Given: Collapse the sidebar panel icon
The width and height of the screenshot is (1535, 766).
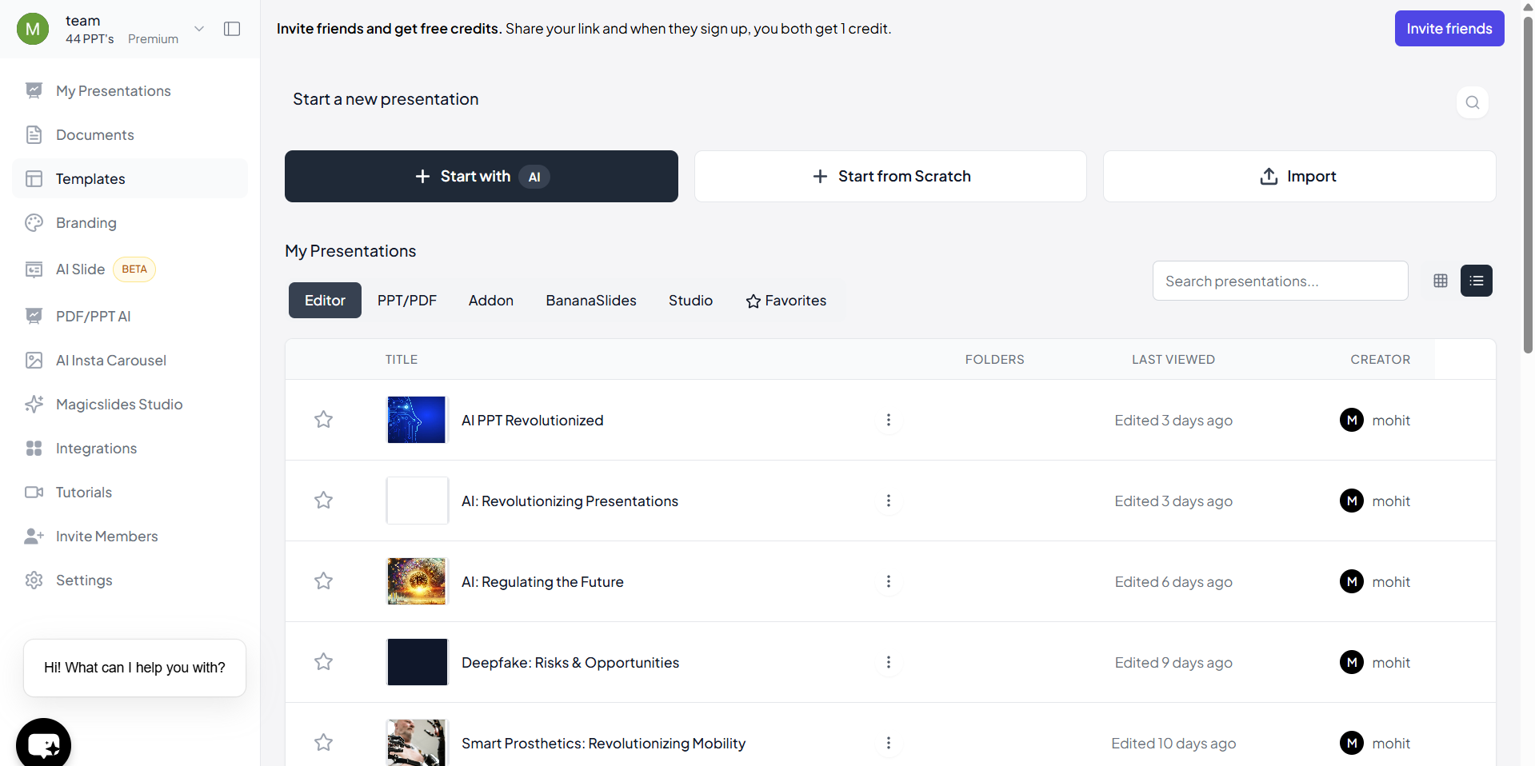Looking at the screenshot, I should 232,29.
